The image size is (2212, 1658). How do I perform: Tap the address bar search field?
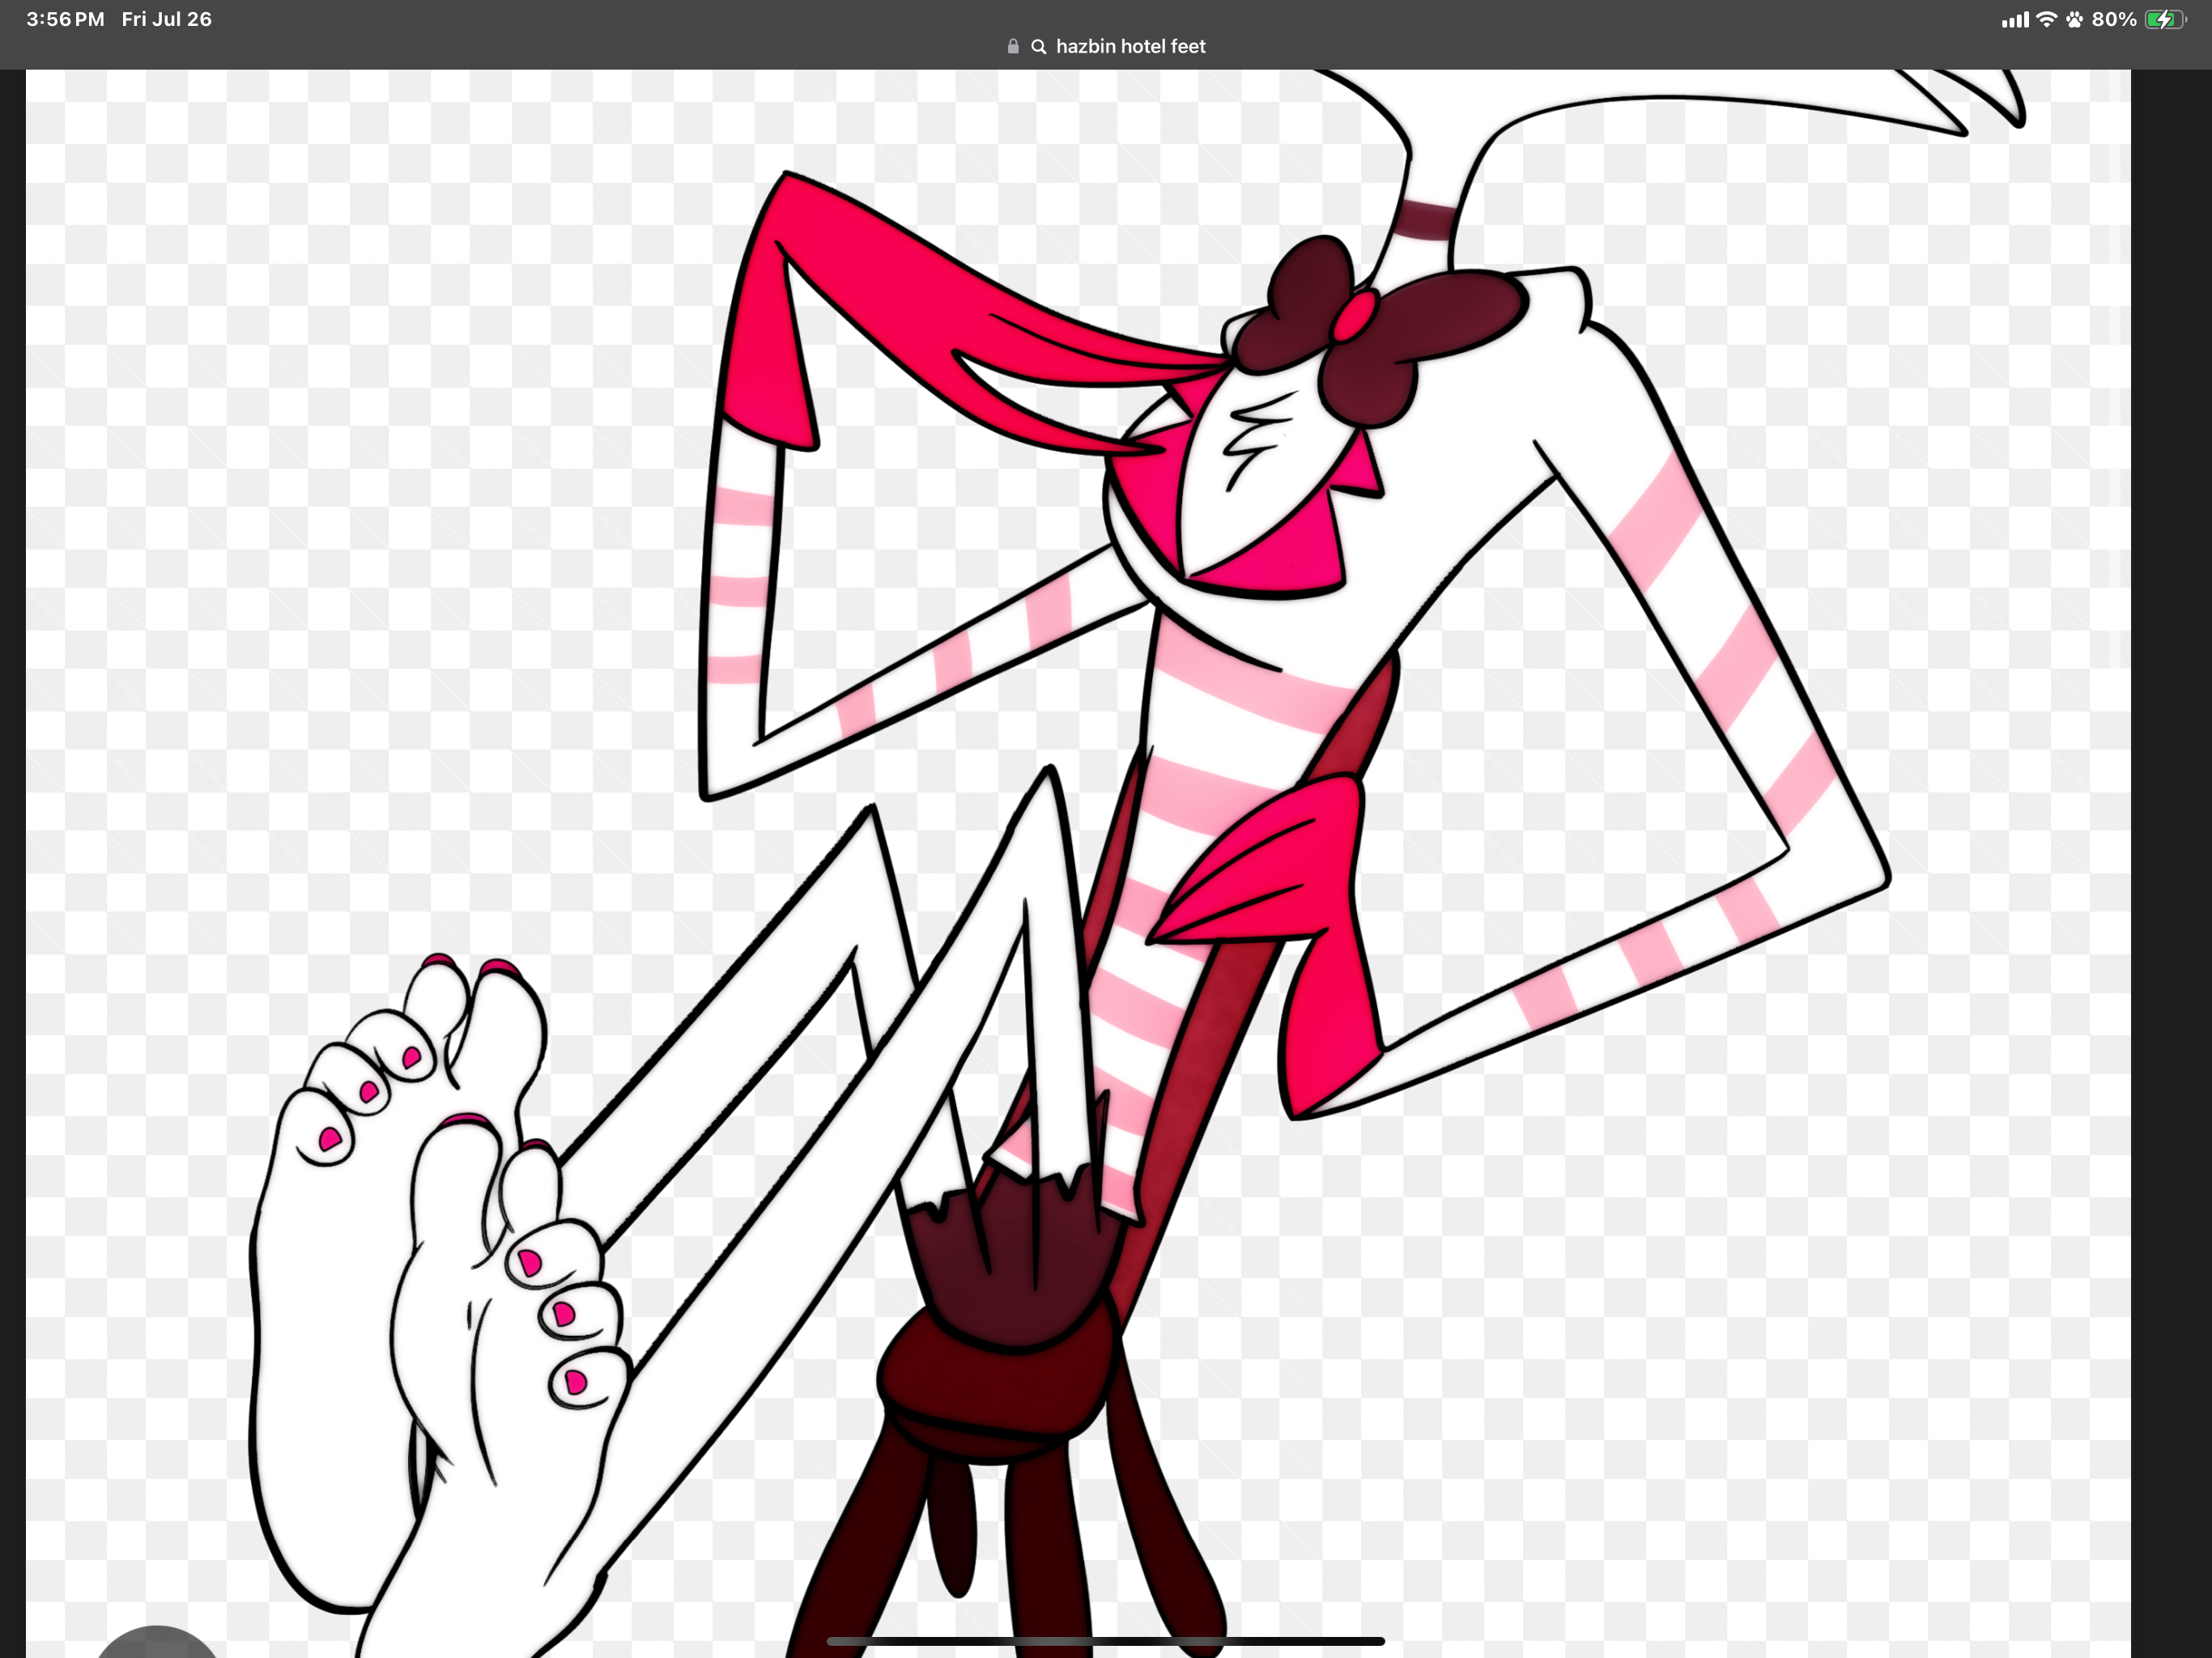(1106, 46)
